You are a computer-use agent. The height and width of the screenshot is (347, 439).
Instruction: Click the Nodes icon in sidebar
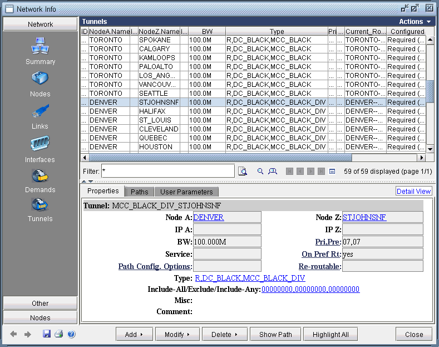point(40,79)
